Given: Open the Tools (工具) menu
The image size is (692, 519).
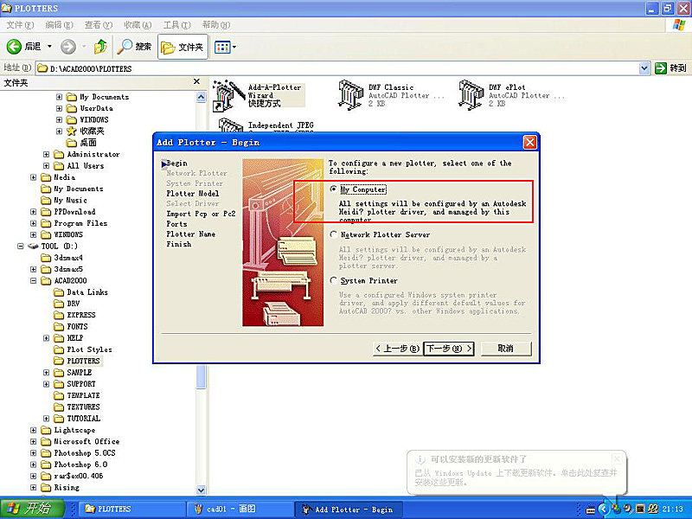Looking at the screenshot, I should pos(177,25).
